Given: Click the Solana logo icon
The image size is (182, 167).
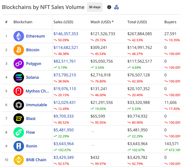Looking at the screenshot, I should (19, 77).
